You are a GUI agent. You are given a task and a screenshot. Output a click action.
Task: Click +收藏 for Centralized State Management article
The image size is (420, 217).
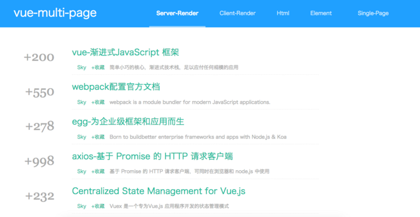[x=98, y=206]
